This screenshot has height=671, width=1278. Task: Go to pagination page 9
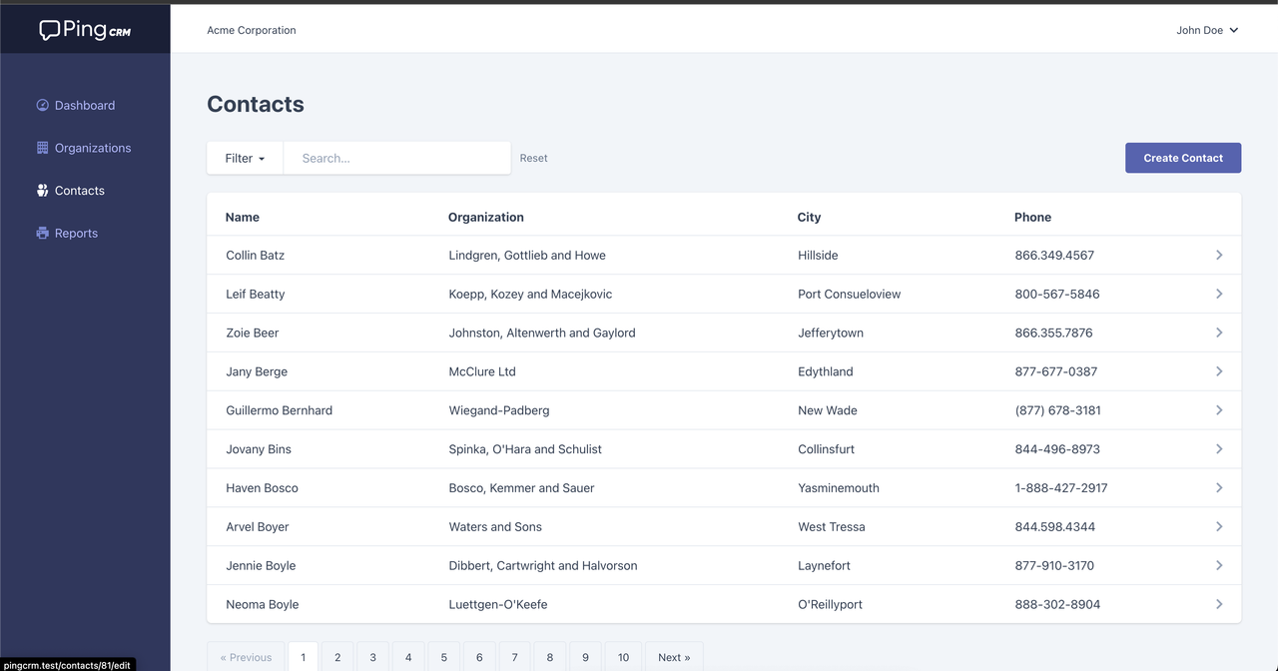(x=585, y=657)
